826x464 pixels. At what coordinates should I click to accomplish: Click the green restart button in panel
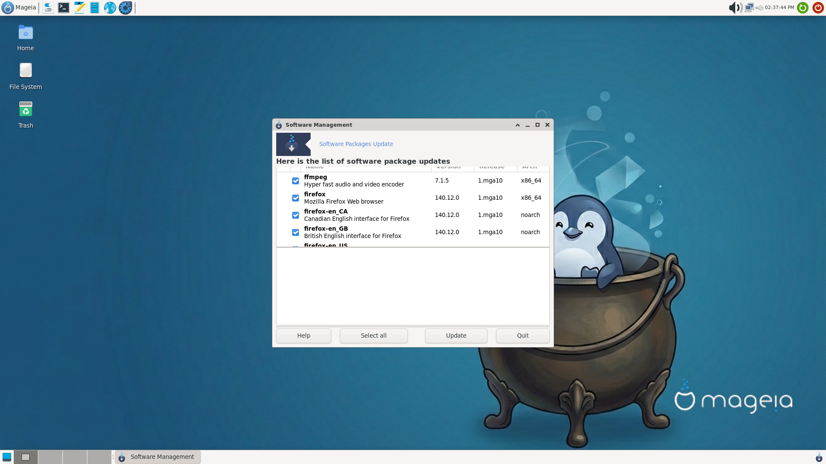pyautogui.click(x=803, y=7)
